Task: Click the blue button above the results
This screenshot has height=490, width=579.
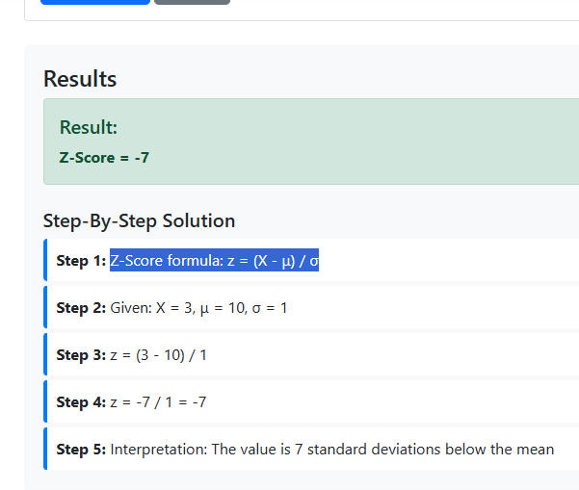Action: [x=94, y=2]
